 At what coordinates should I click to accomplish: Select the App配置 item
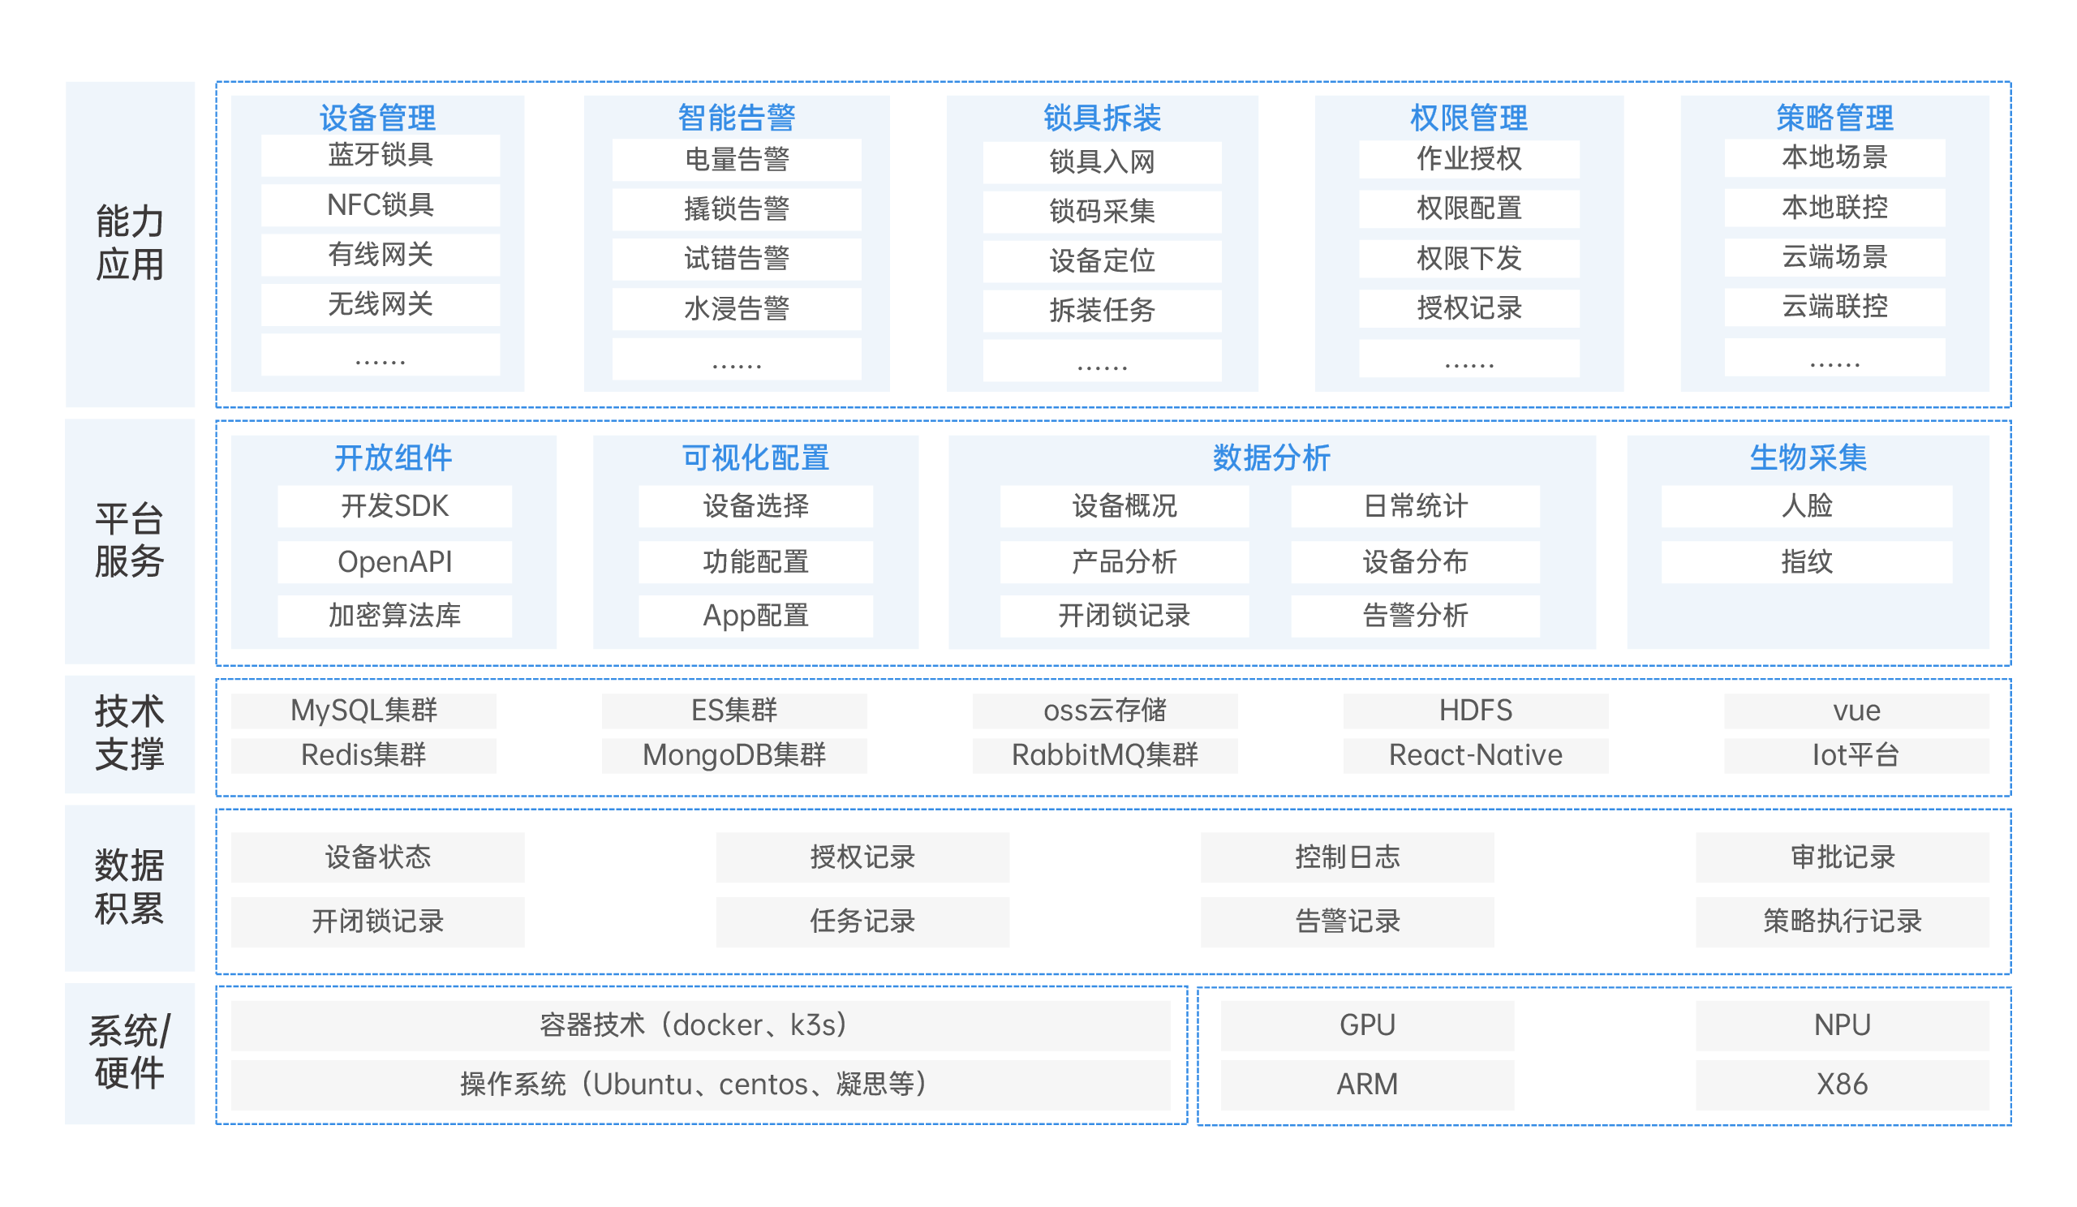755,616
